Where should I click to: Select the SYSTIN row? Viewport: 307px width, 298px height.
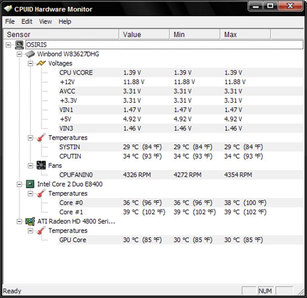(x=181, y=147)
